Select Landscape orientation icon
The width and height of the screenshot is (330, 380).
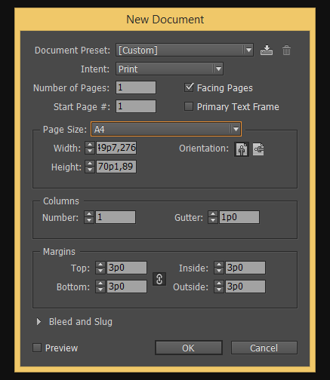pyautogui.click(x=258, y=149)
